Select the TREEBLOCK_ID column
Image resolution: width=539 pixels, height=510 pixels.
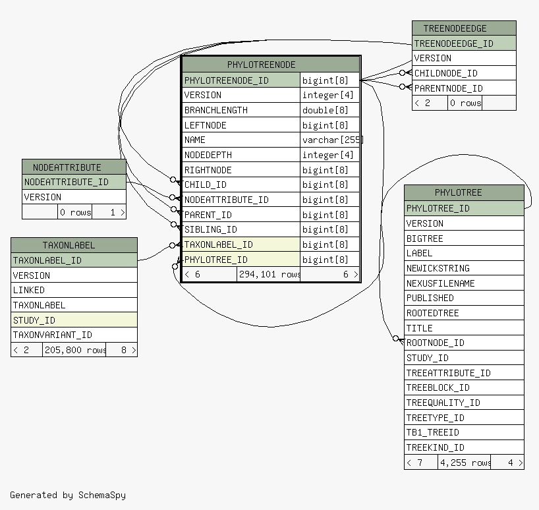[464, 387]
